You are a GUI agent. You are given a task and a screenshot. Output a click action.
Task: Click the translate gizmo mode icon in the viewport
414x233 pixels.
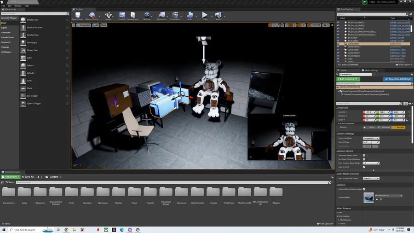[270, 25]
